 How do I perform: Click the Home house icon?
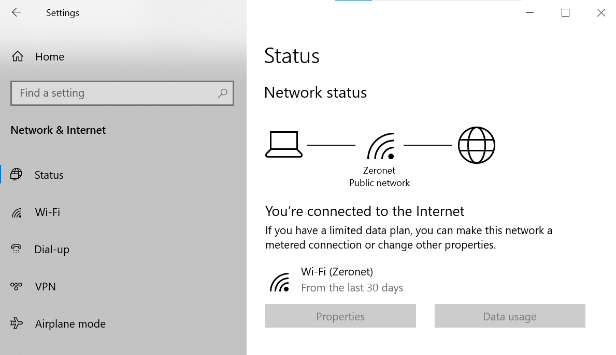(x=18, y=57)
